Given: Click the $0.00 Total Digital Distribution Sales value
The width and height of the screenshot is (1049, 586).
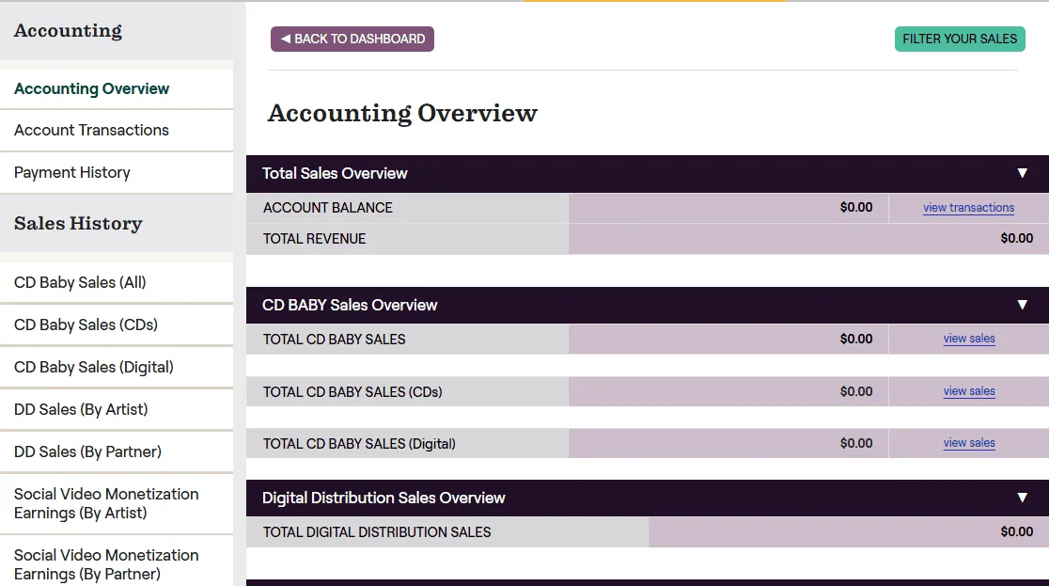Looking at the screenshot, I should tap(1017, 531).
